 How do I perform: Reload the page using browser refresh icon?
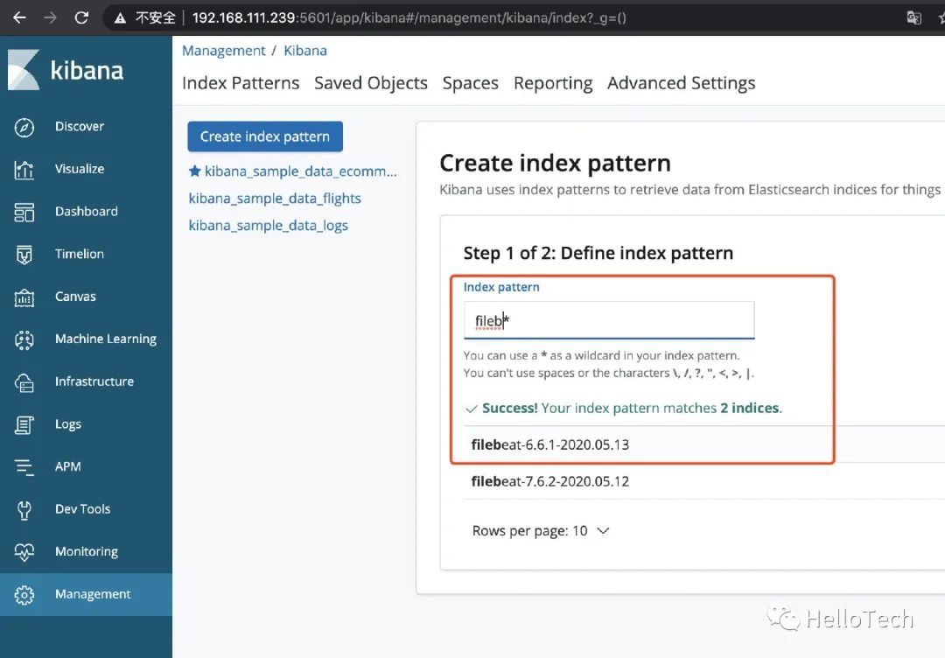click(81, 17)
